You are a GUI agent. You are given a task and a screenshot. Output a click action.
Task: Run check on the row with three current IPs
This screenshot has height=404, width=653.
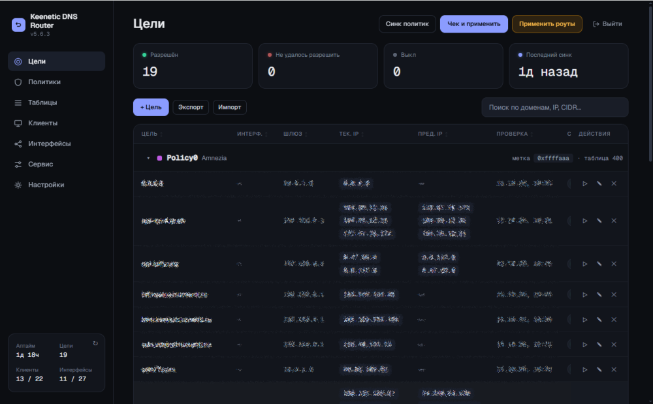[584, 221]
